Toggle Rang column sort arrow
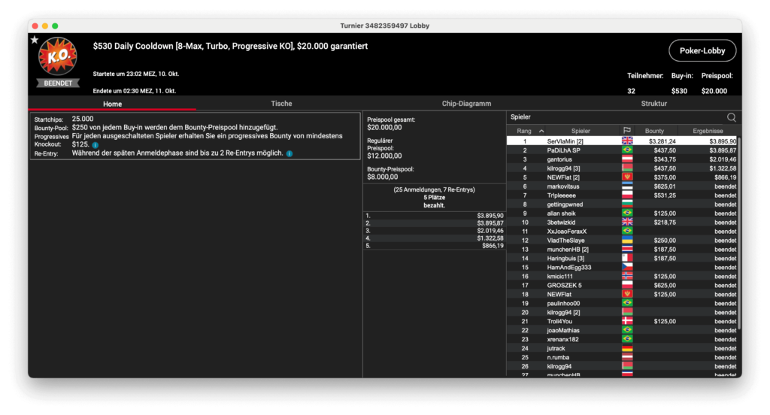 (541, 131)
